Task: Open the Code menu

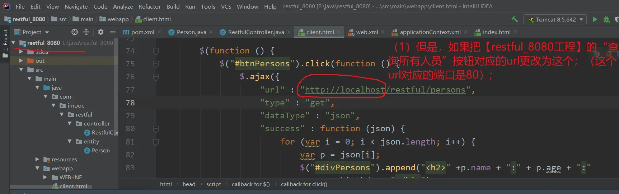Action: click(x=100, y=6)
